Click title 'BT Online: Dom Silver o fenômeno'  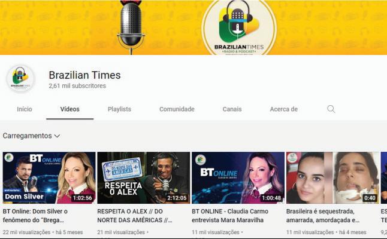coord(35,216)
